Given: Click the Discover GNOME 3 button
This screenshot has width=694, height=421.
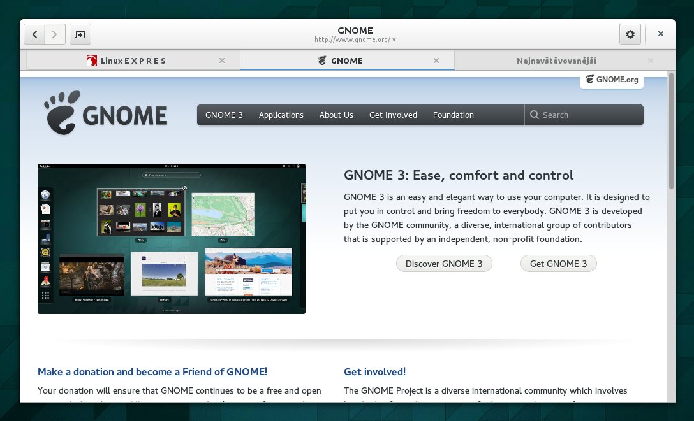Looking at the screenshot, I should click(x=444, y=264).
